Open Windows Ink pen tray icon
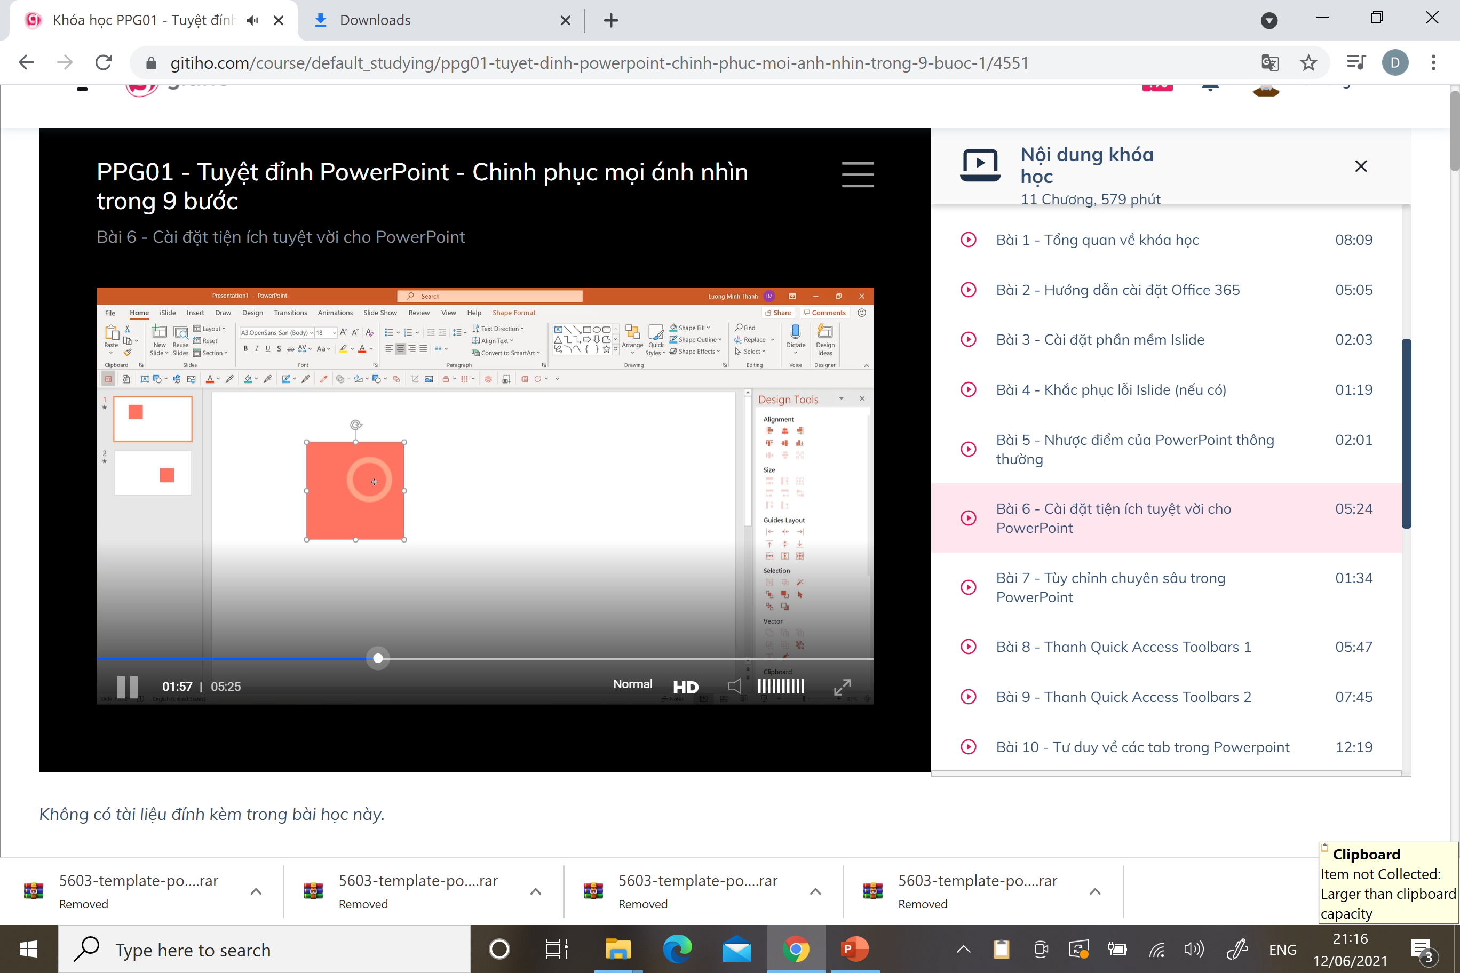This screenshot has width=1460, height=973. pos(1238,950)
